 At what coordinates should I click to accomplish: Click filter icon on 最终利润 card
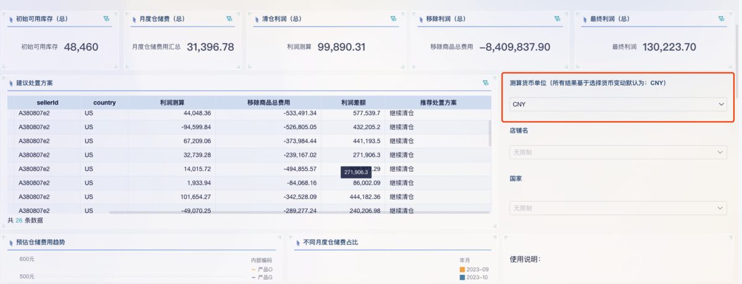722,19
